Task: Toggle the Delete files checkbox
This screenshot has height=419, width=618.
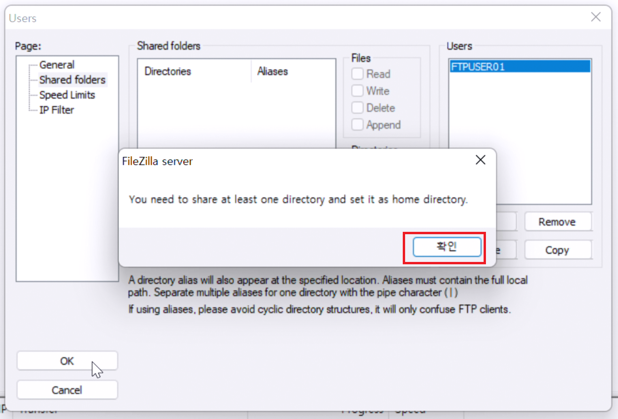Action: (x=358, y=108)
